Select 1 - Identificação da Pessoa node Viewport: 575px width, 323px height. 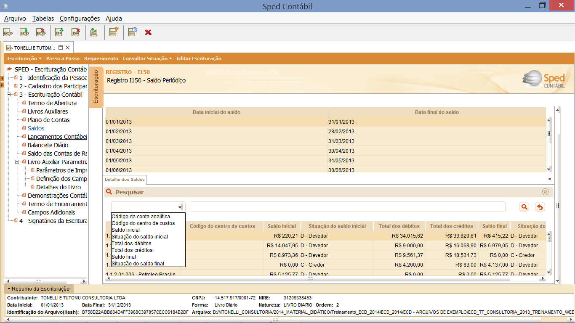point(53,78)
